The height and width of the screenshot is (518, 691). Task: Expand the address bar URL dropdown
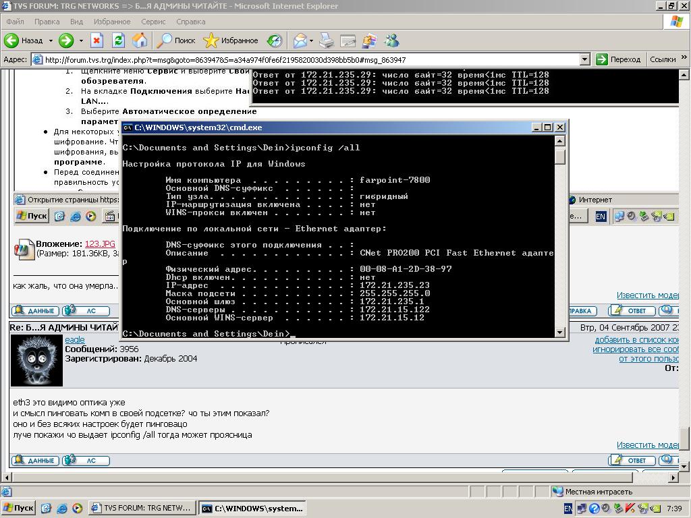pos(585,59)
